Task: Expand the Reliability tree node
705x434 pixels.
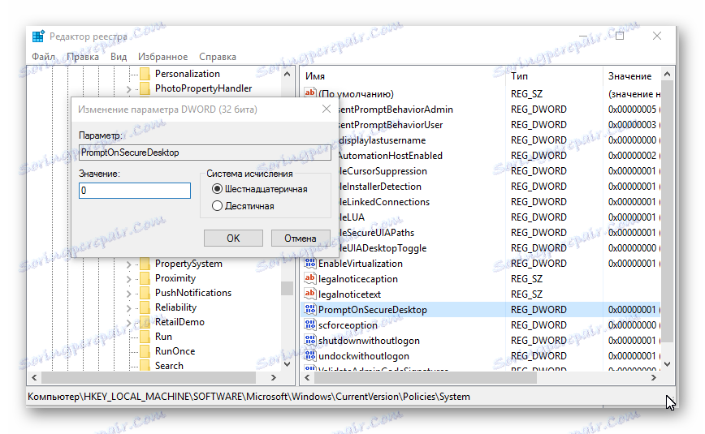Action: tap(128, 308)
